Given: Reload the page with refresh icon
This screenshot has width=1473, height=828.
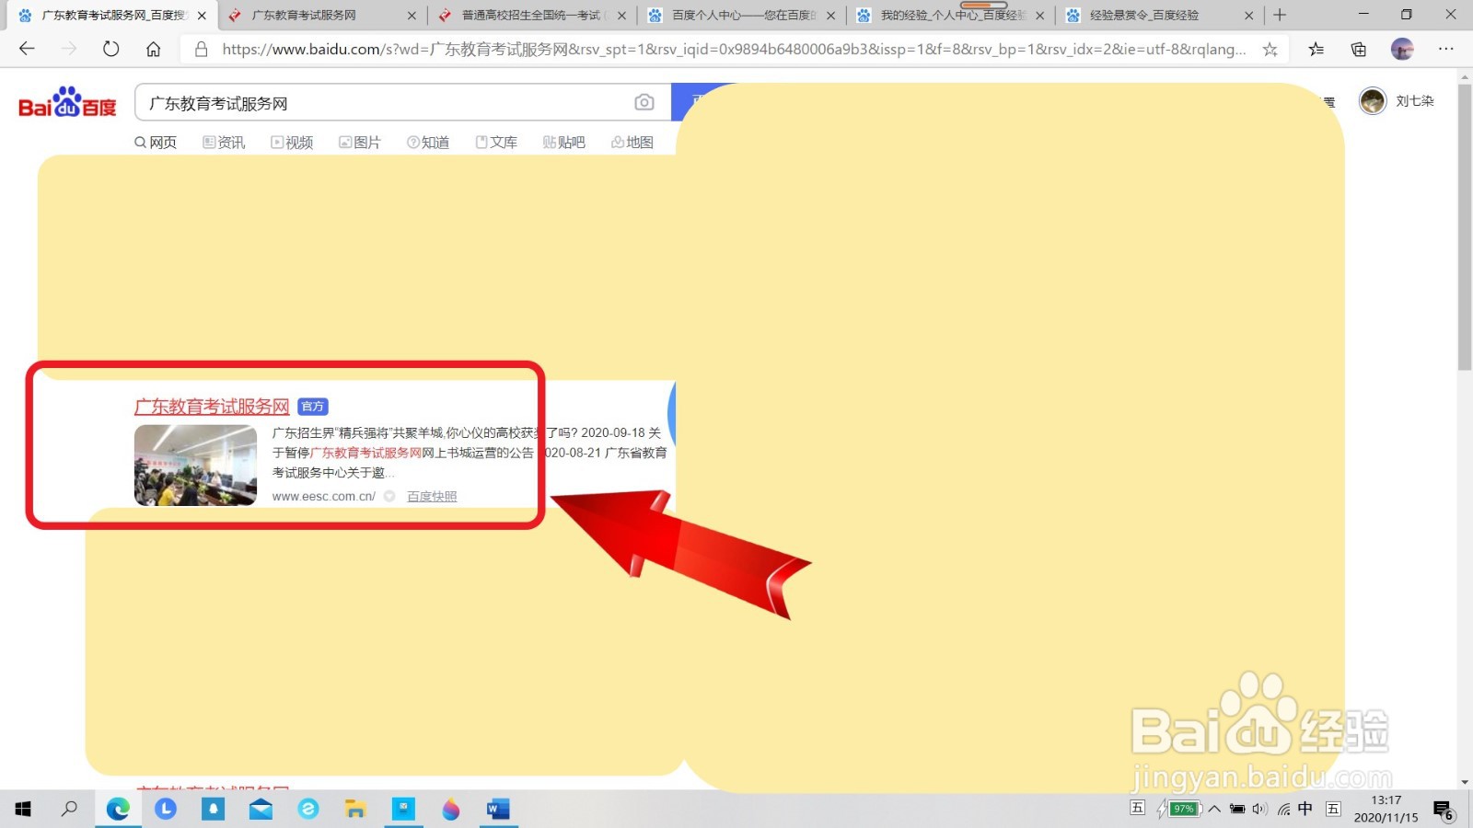Looking at the screenshot, I should point(111,49).
